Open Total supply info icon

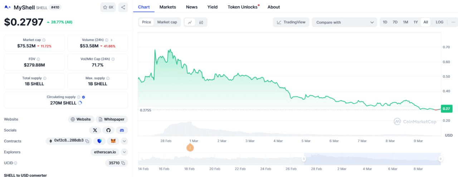click(45, 78)
